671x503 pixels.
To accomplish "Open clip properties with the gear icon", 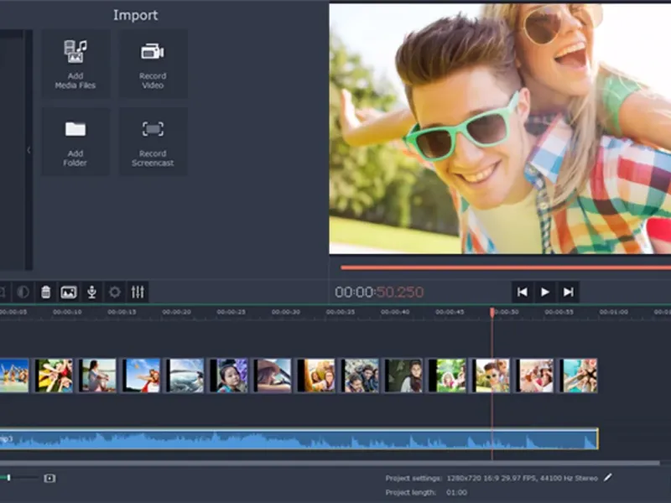I will pos(115,292).
